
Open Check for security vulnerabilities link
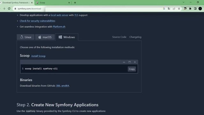click(x=38, y=21)
